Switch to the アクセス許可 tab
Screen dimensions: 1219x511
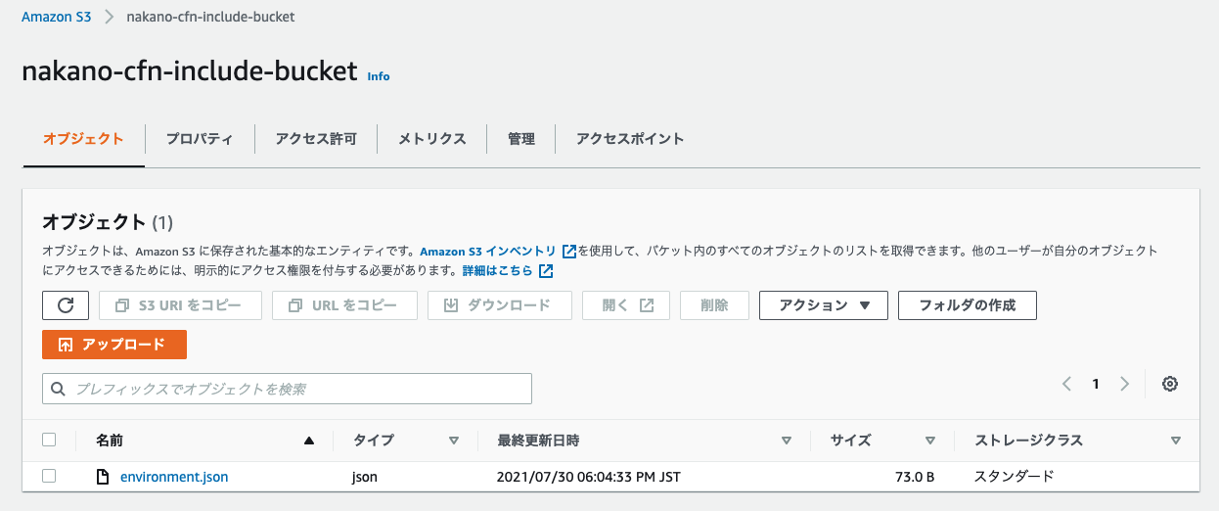(x=316, y=139)
